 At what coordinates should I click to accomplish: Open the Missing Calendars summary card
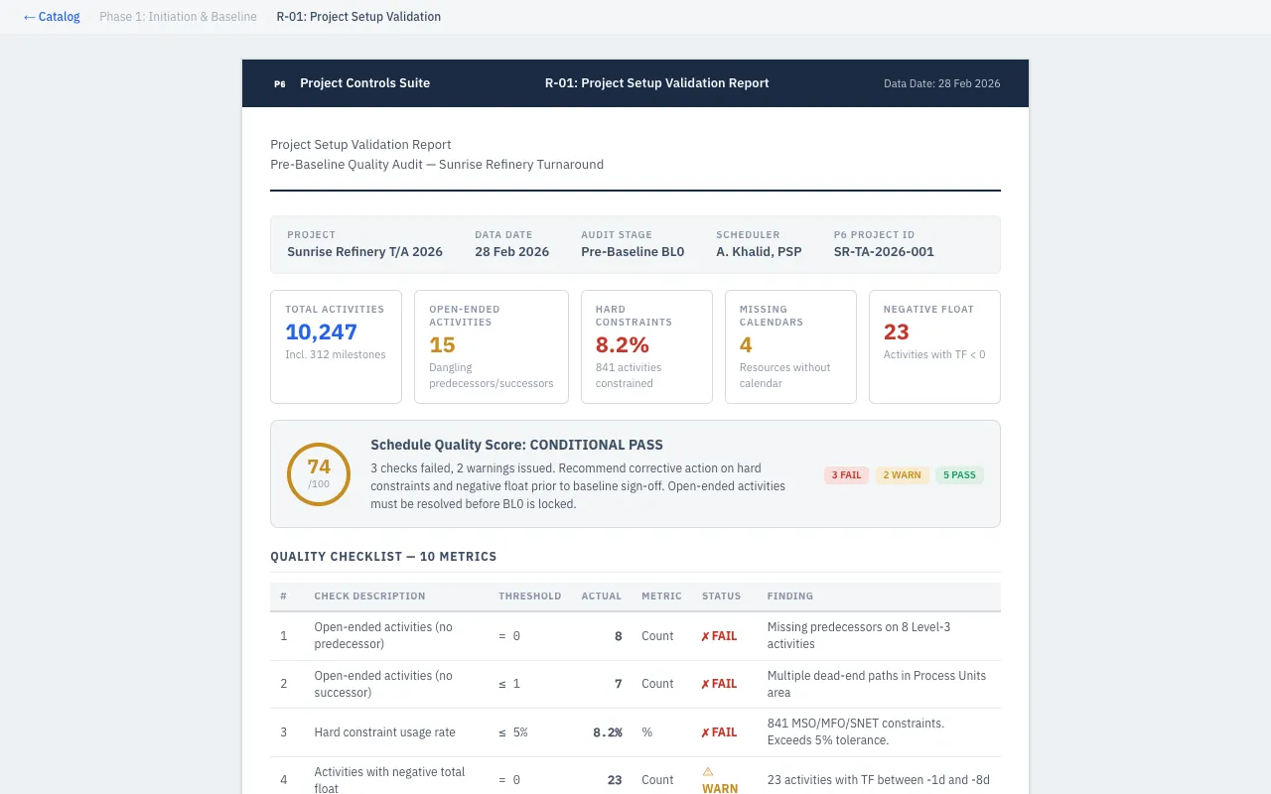point(790,346)
